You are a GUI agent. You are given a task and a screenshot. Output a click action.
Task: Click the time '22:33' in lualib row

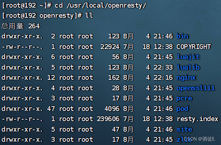tap(163, 67)
